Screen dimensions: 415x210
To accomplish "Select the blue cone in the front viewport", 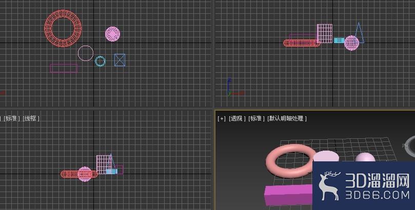I will [x=359, y=32].
